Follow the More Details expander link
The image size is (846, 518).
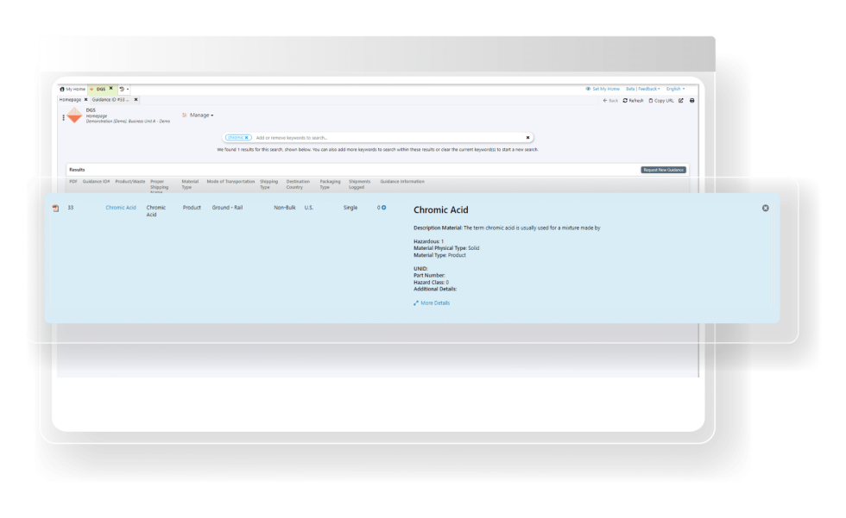(x=434, y=303)
